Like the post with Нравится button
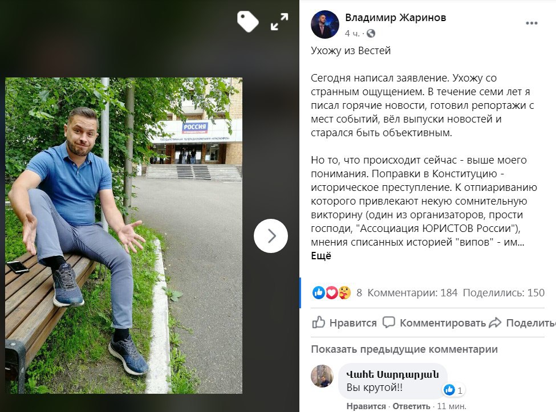The width and height of the screenshot is (556, 412). tap(344, 323)
